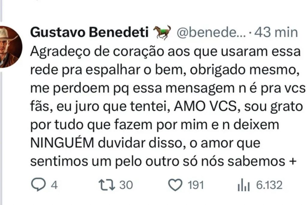Click the reply count number 4
Viewport: 307px width, 205px height.
pyautogui.click(x=54, y=185)
